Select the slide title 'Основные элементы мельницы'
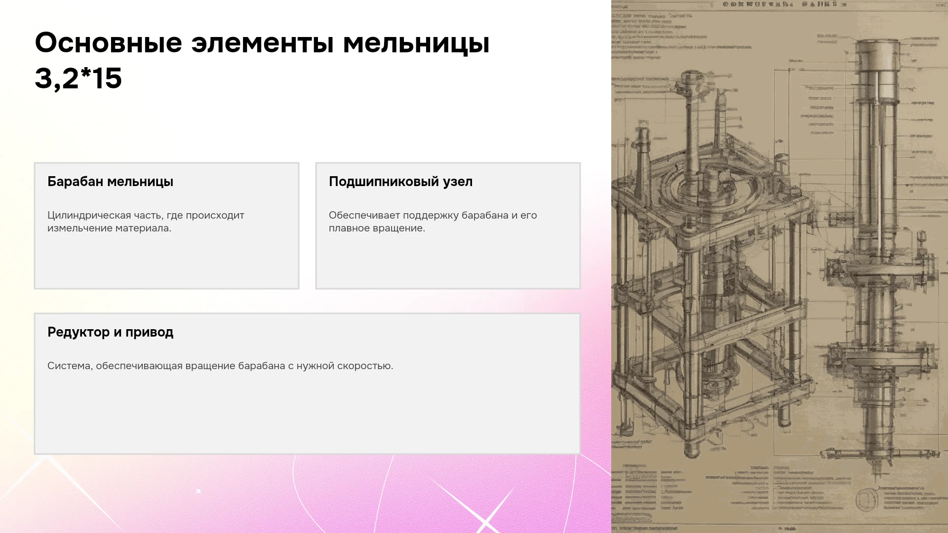 pos(262,42)
